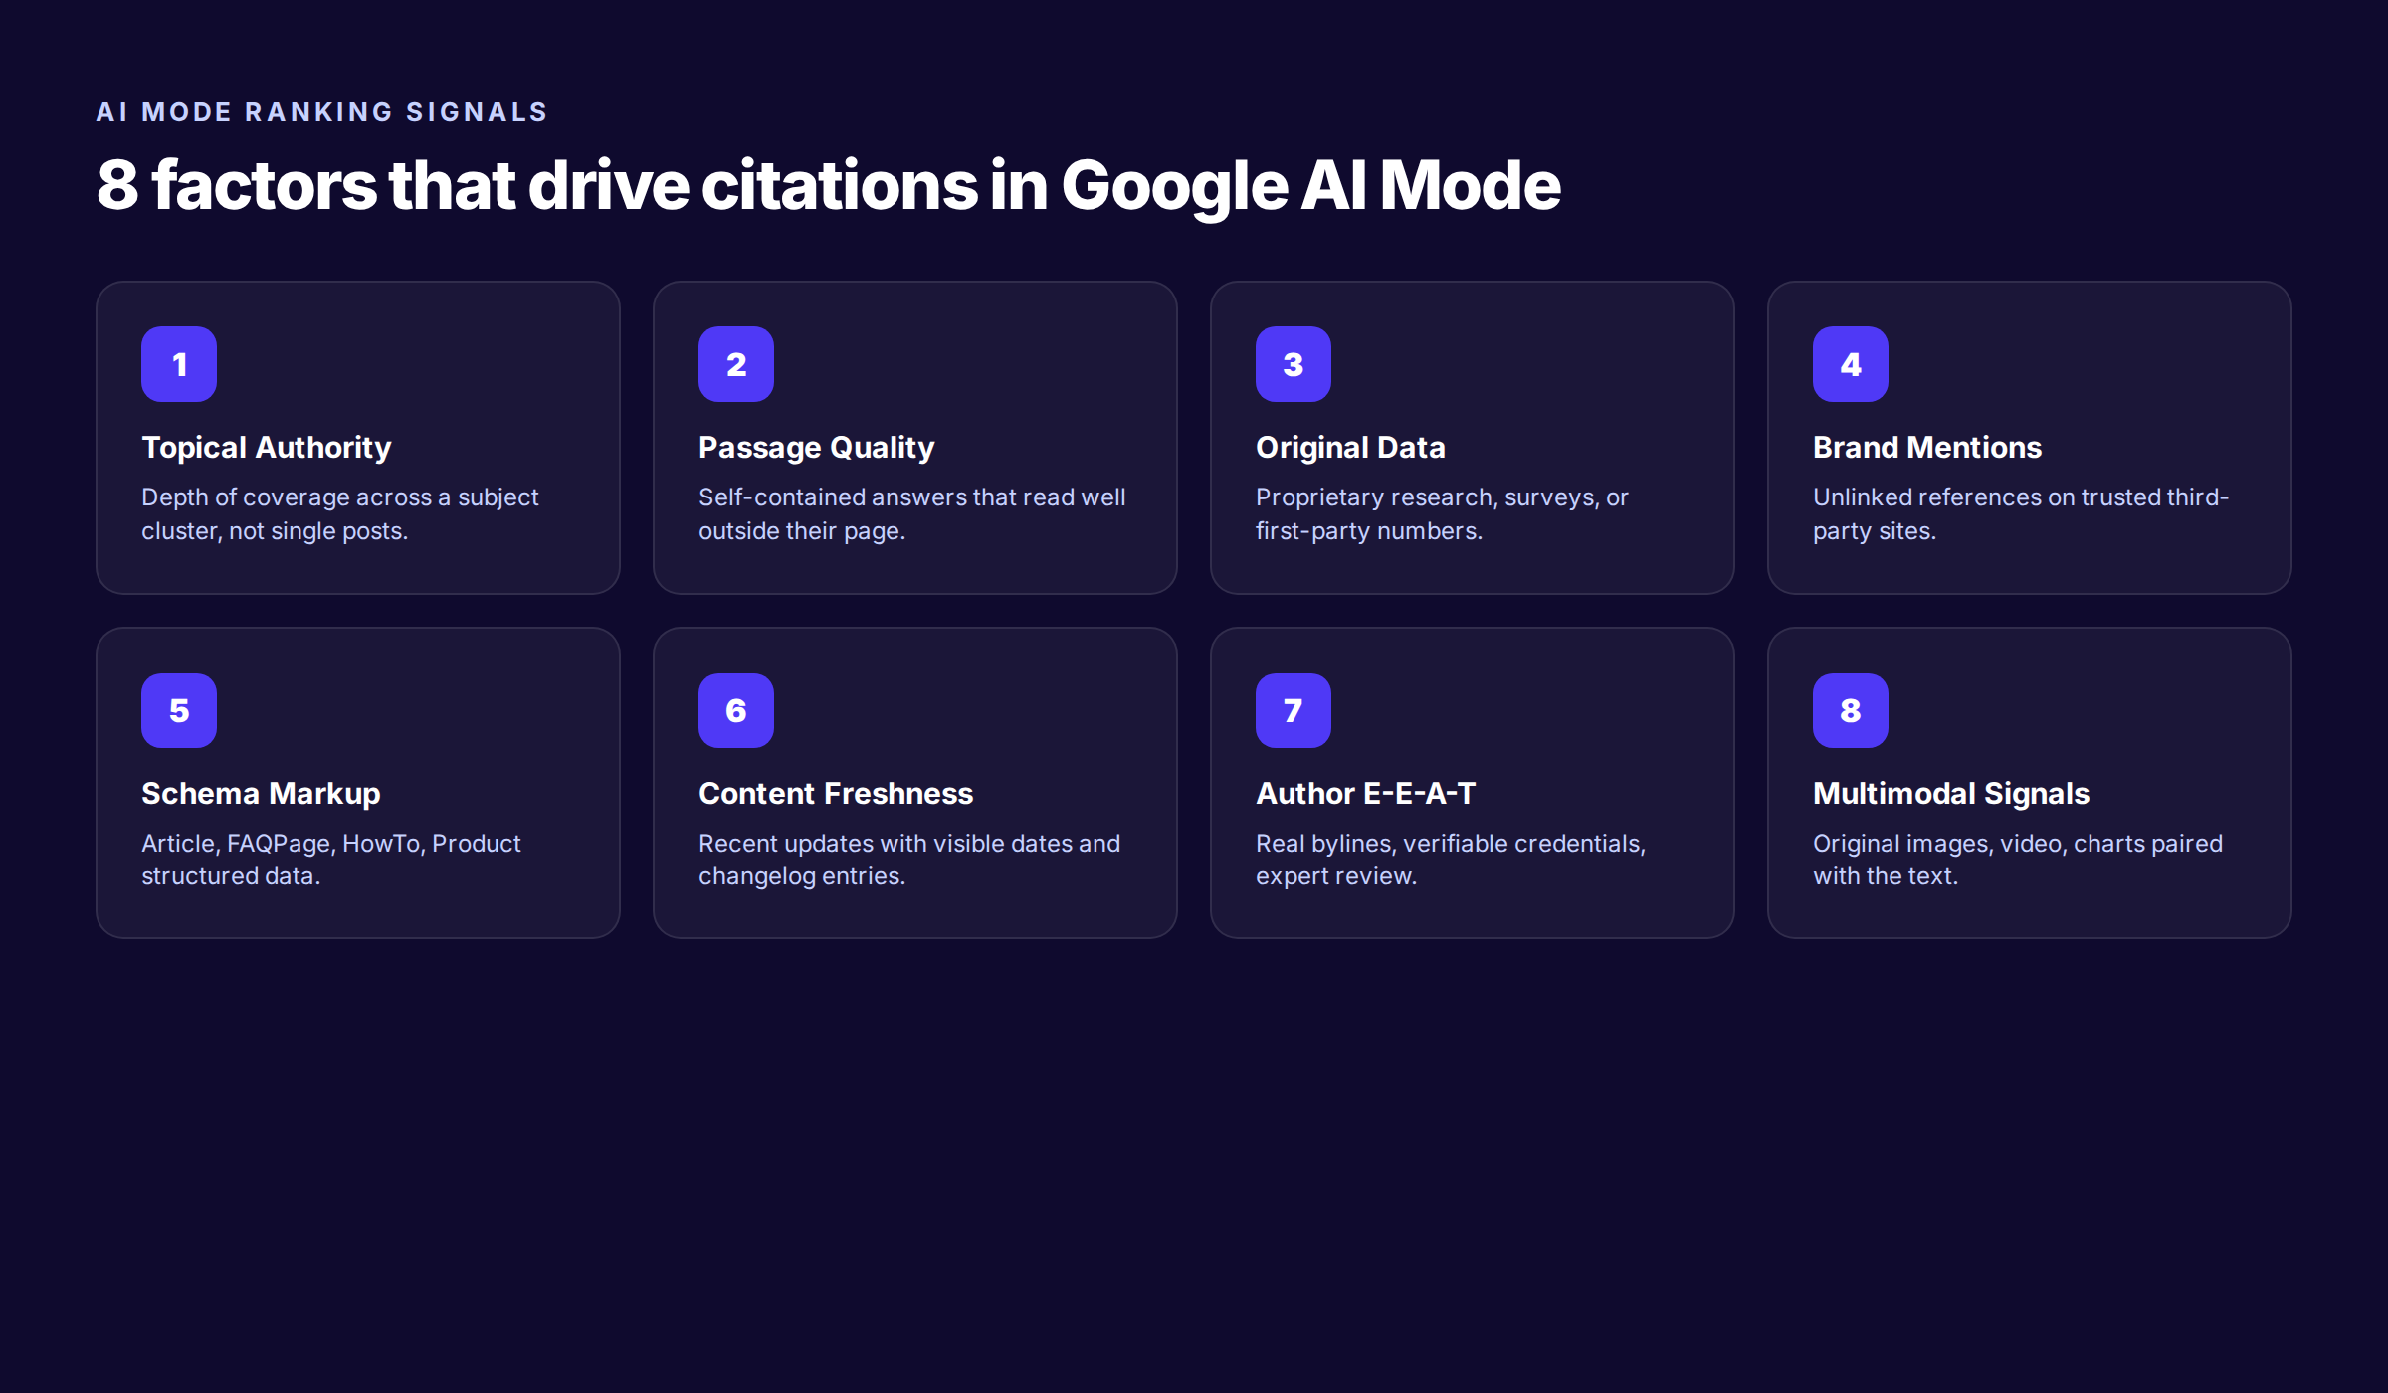Select the 'Content Freshness' card title
Image resolution: width=2388 pixels, height=1393 pixels.
836,794
